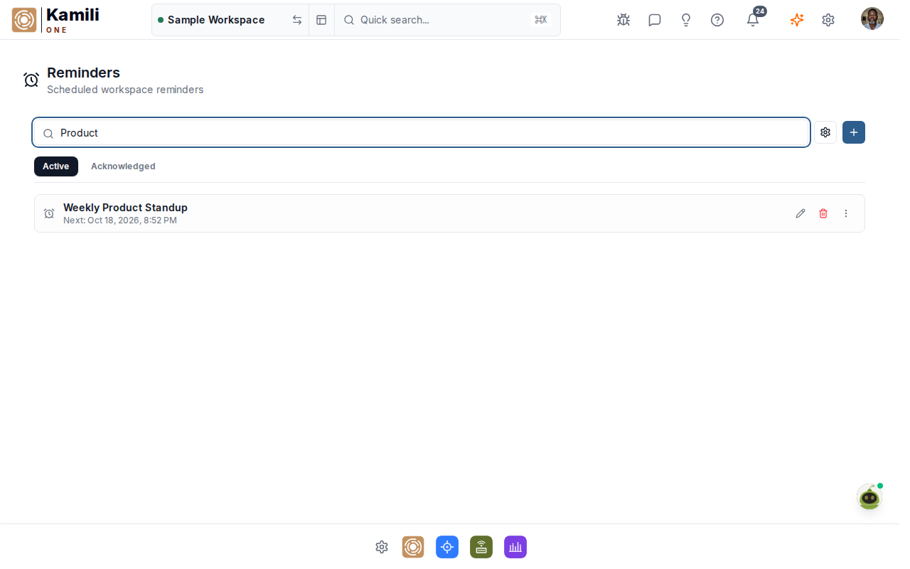Edit Weekly Product Standup with pencil icon

click(801, 213)
